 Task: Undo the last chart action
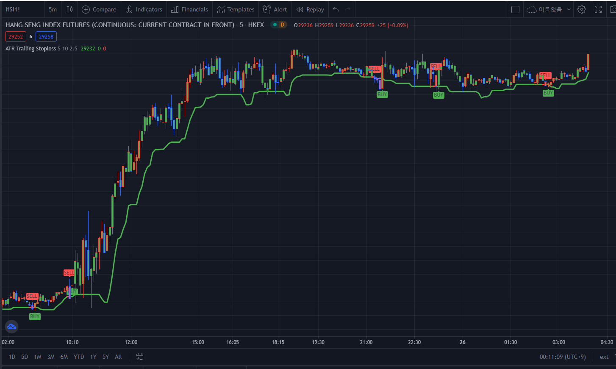point(336,9)
